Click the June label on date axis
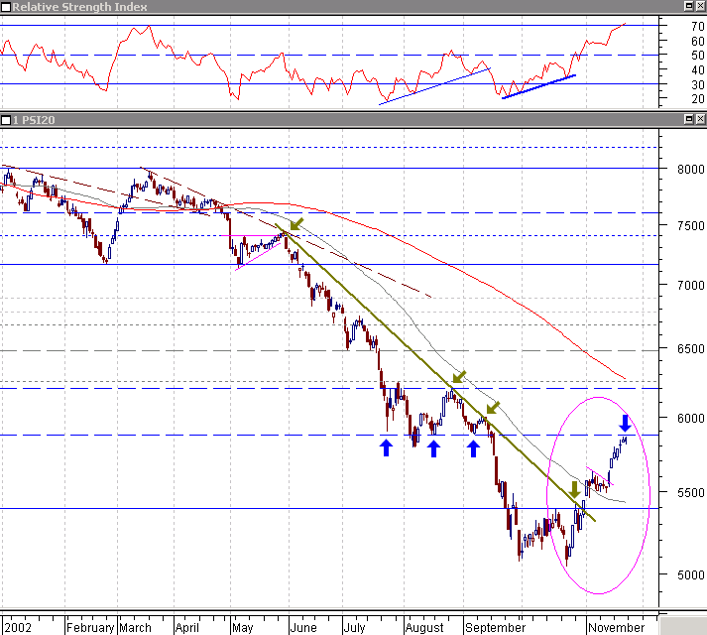Viewport: 707px width, 635px height. tap(303, 628)
